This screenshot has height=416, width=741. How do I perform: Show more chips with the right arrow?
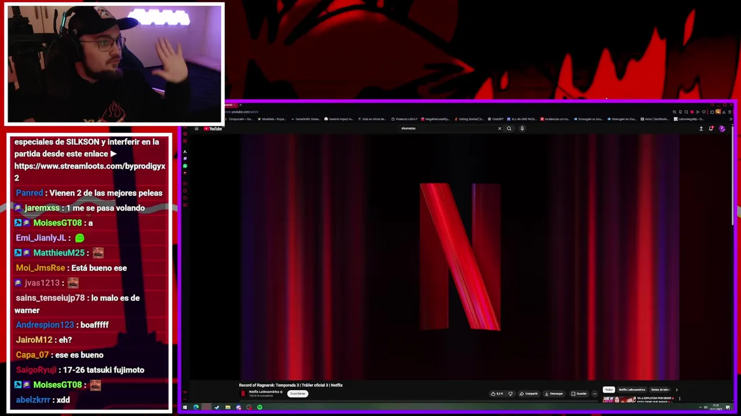click(677, 389)
